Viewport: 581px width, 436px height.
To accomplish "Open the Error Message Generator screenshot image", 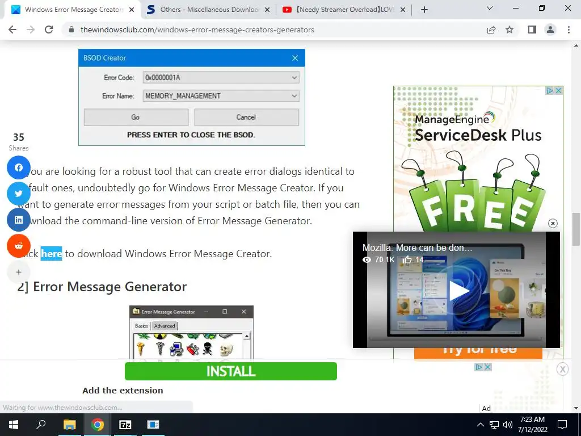I will (x=191, y=332).
